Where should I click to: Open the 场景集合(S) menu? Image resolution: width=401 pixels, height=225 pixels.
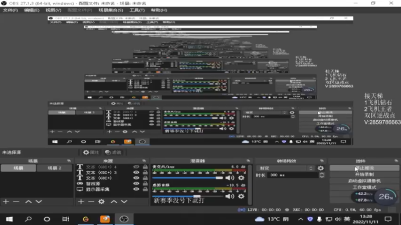click(x=111, y=10)
